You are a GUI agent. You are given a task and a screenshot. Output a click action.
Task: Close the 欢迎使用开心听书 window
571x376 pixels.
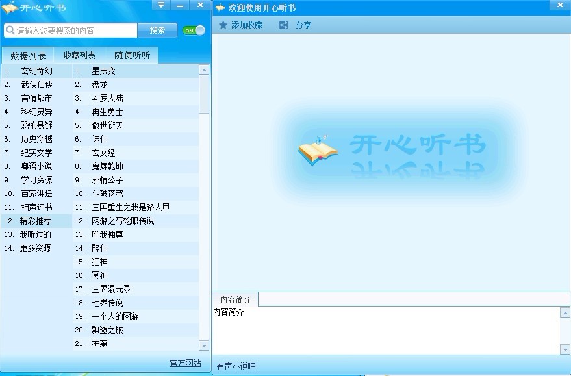pos(561,5)
